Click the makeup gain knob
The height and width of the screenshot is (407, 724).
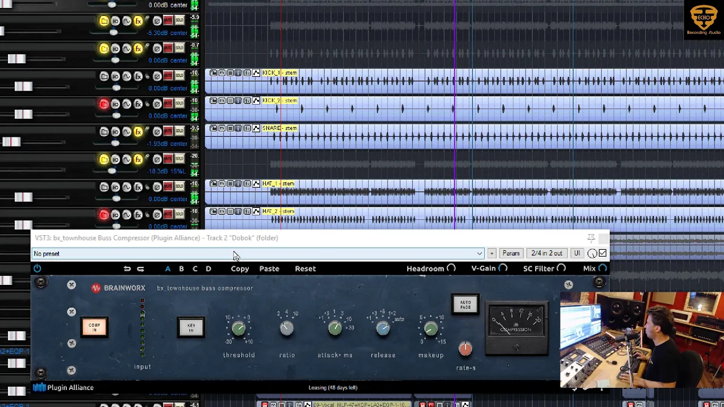[431, 328]
